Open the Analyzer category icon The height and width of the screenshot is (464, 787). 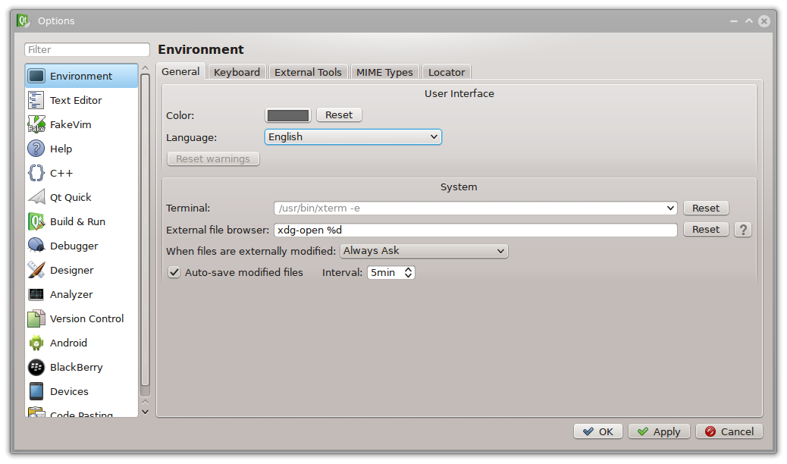click(x=36, y=294)
